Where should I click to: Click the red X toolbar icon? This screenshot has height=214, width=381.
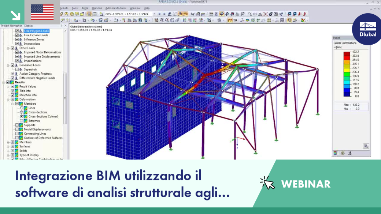point(265,14)
